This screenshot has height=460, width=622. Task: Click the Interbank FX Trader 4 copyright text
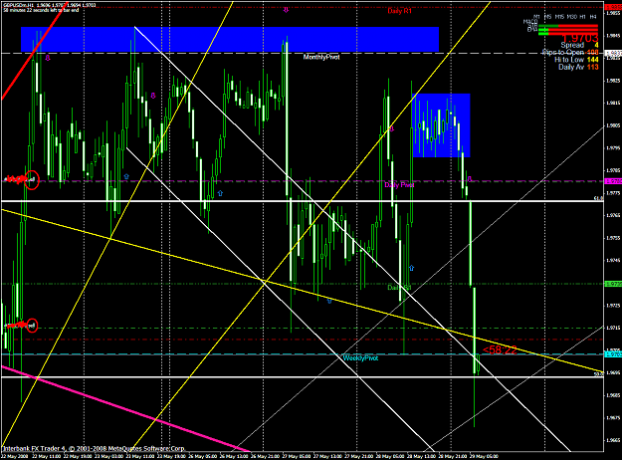[94, 448]
